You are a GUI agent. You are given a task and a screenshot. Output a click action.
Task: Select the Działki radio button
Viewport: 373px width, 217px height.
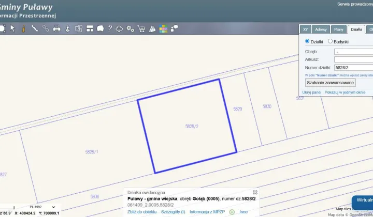tap(307, 41)
